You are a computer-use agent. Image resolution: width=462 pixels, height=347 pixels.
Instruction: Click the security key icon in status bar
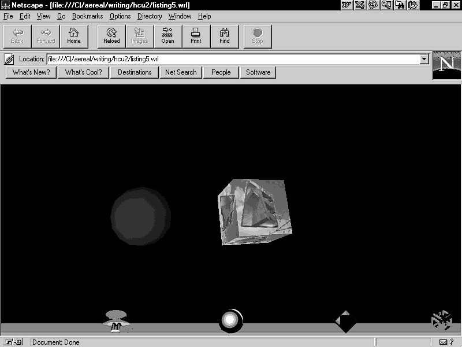14,342
